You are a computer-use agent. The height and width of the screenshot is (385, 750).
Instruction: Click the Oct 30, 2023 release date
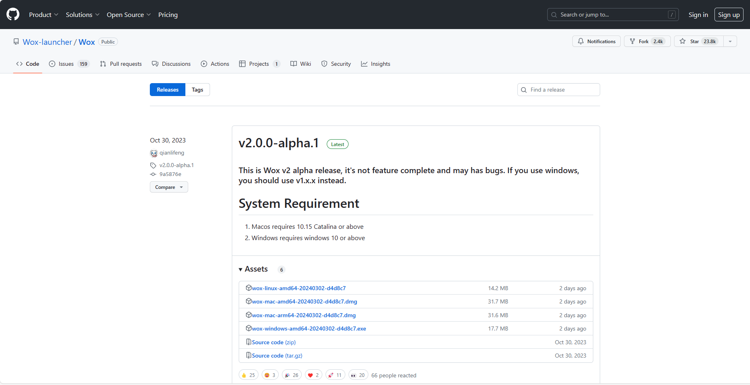[168, 140]
